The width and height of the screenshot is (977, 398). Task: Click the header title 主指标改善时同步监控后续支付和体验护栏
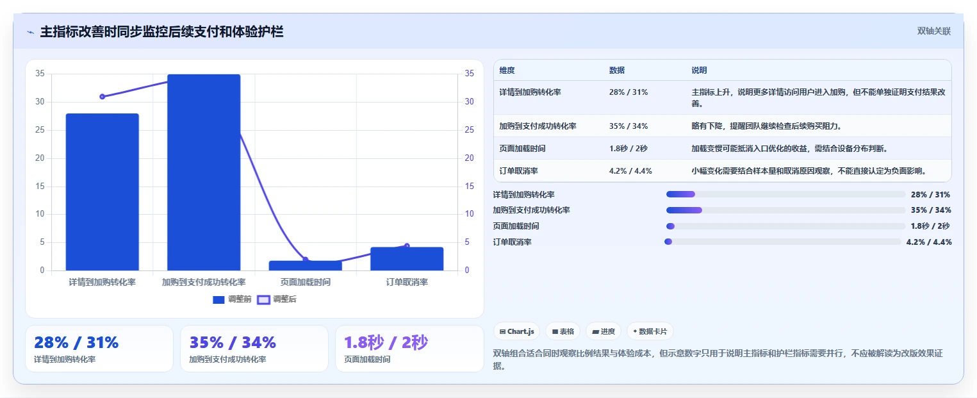click(162, 31)
